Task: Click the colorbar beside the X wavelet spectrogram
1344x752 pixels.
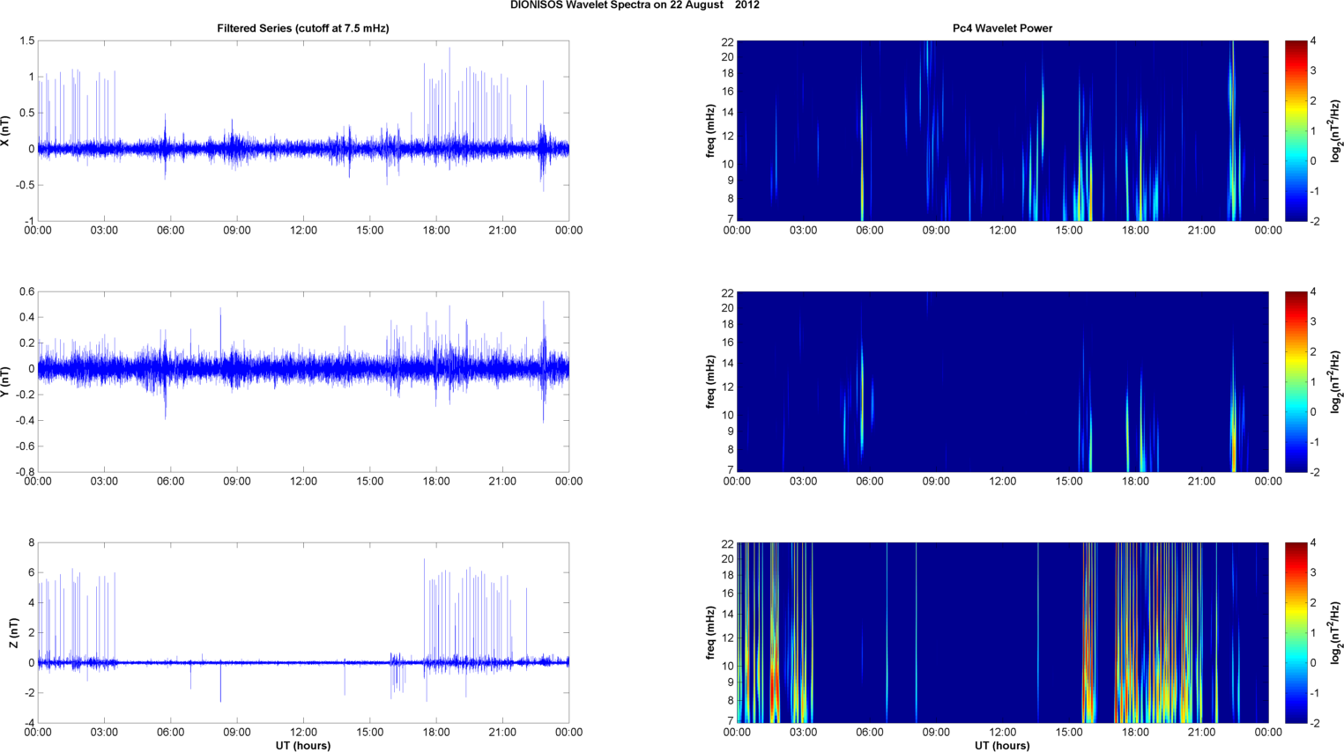Action: coord(1296,131)
